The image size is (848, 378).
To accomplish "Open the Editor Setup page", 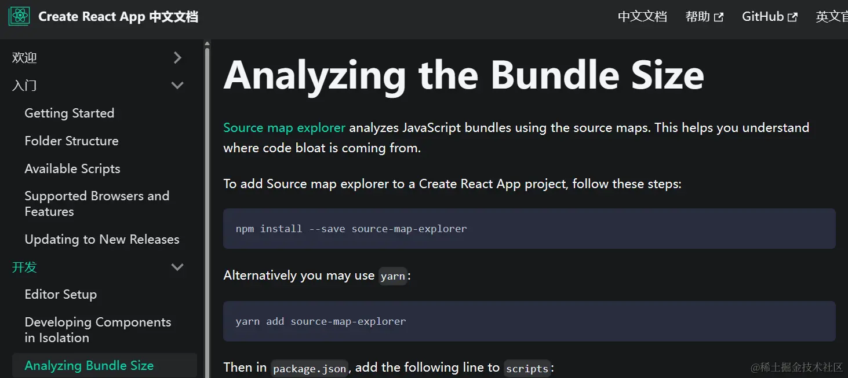I will coord(61,294).
